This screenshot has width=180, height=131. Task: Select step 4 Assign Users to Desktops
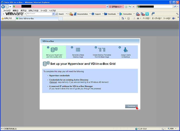[x=126, y=52]
